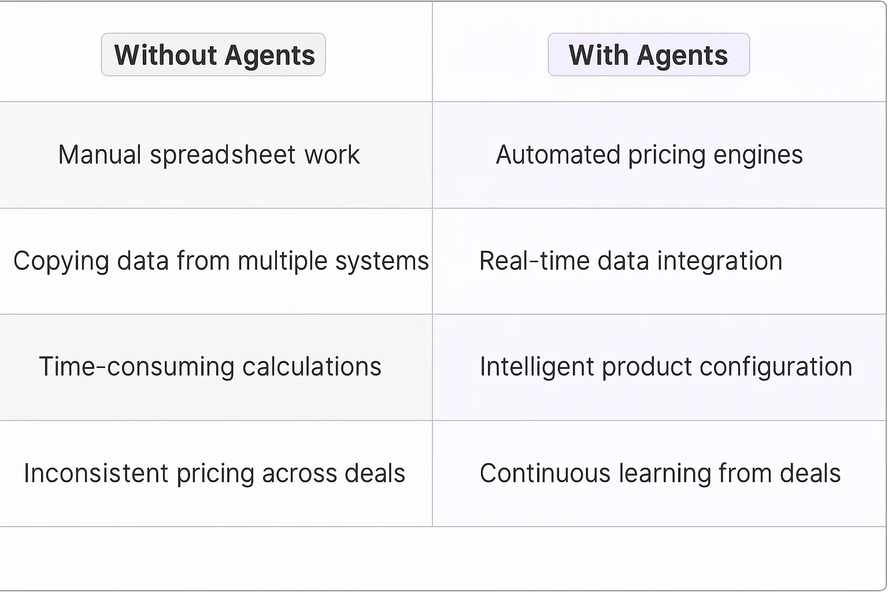
Task: Select the "Continuous learning from deals" cell
Action: pos(660,473)
